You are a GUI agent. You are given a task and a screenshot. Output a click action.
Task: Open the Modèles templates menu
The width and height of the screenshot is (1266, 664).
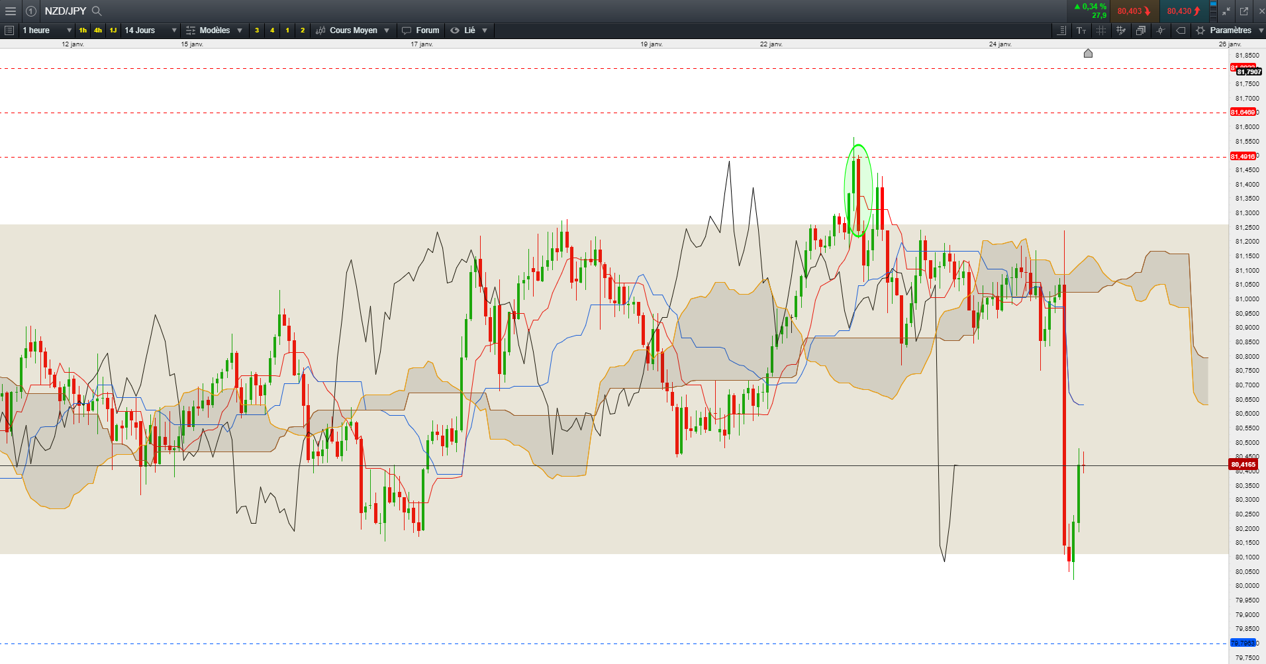tap(215, 30)
